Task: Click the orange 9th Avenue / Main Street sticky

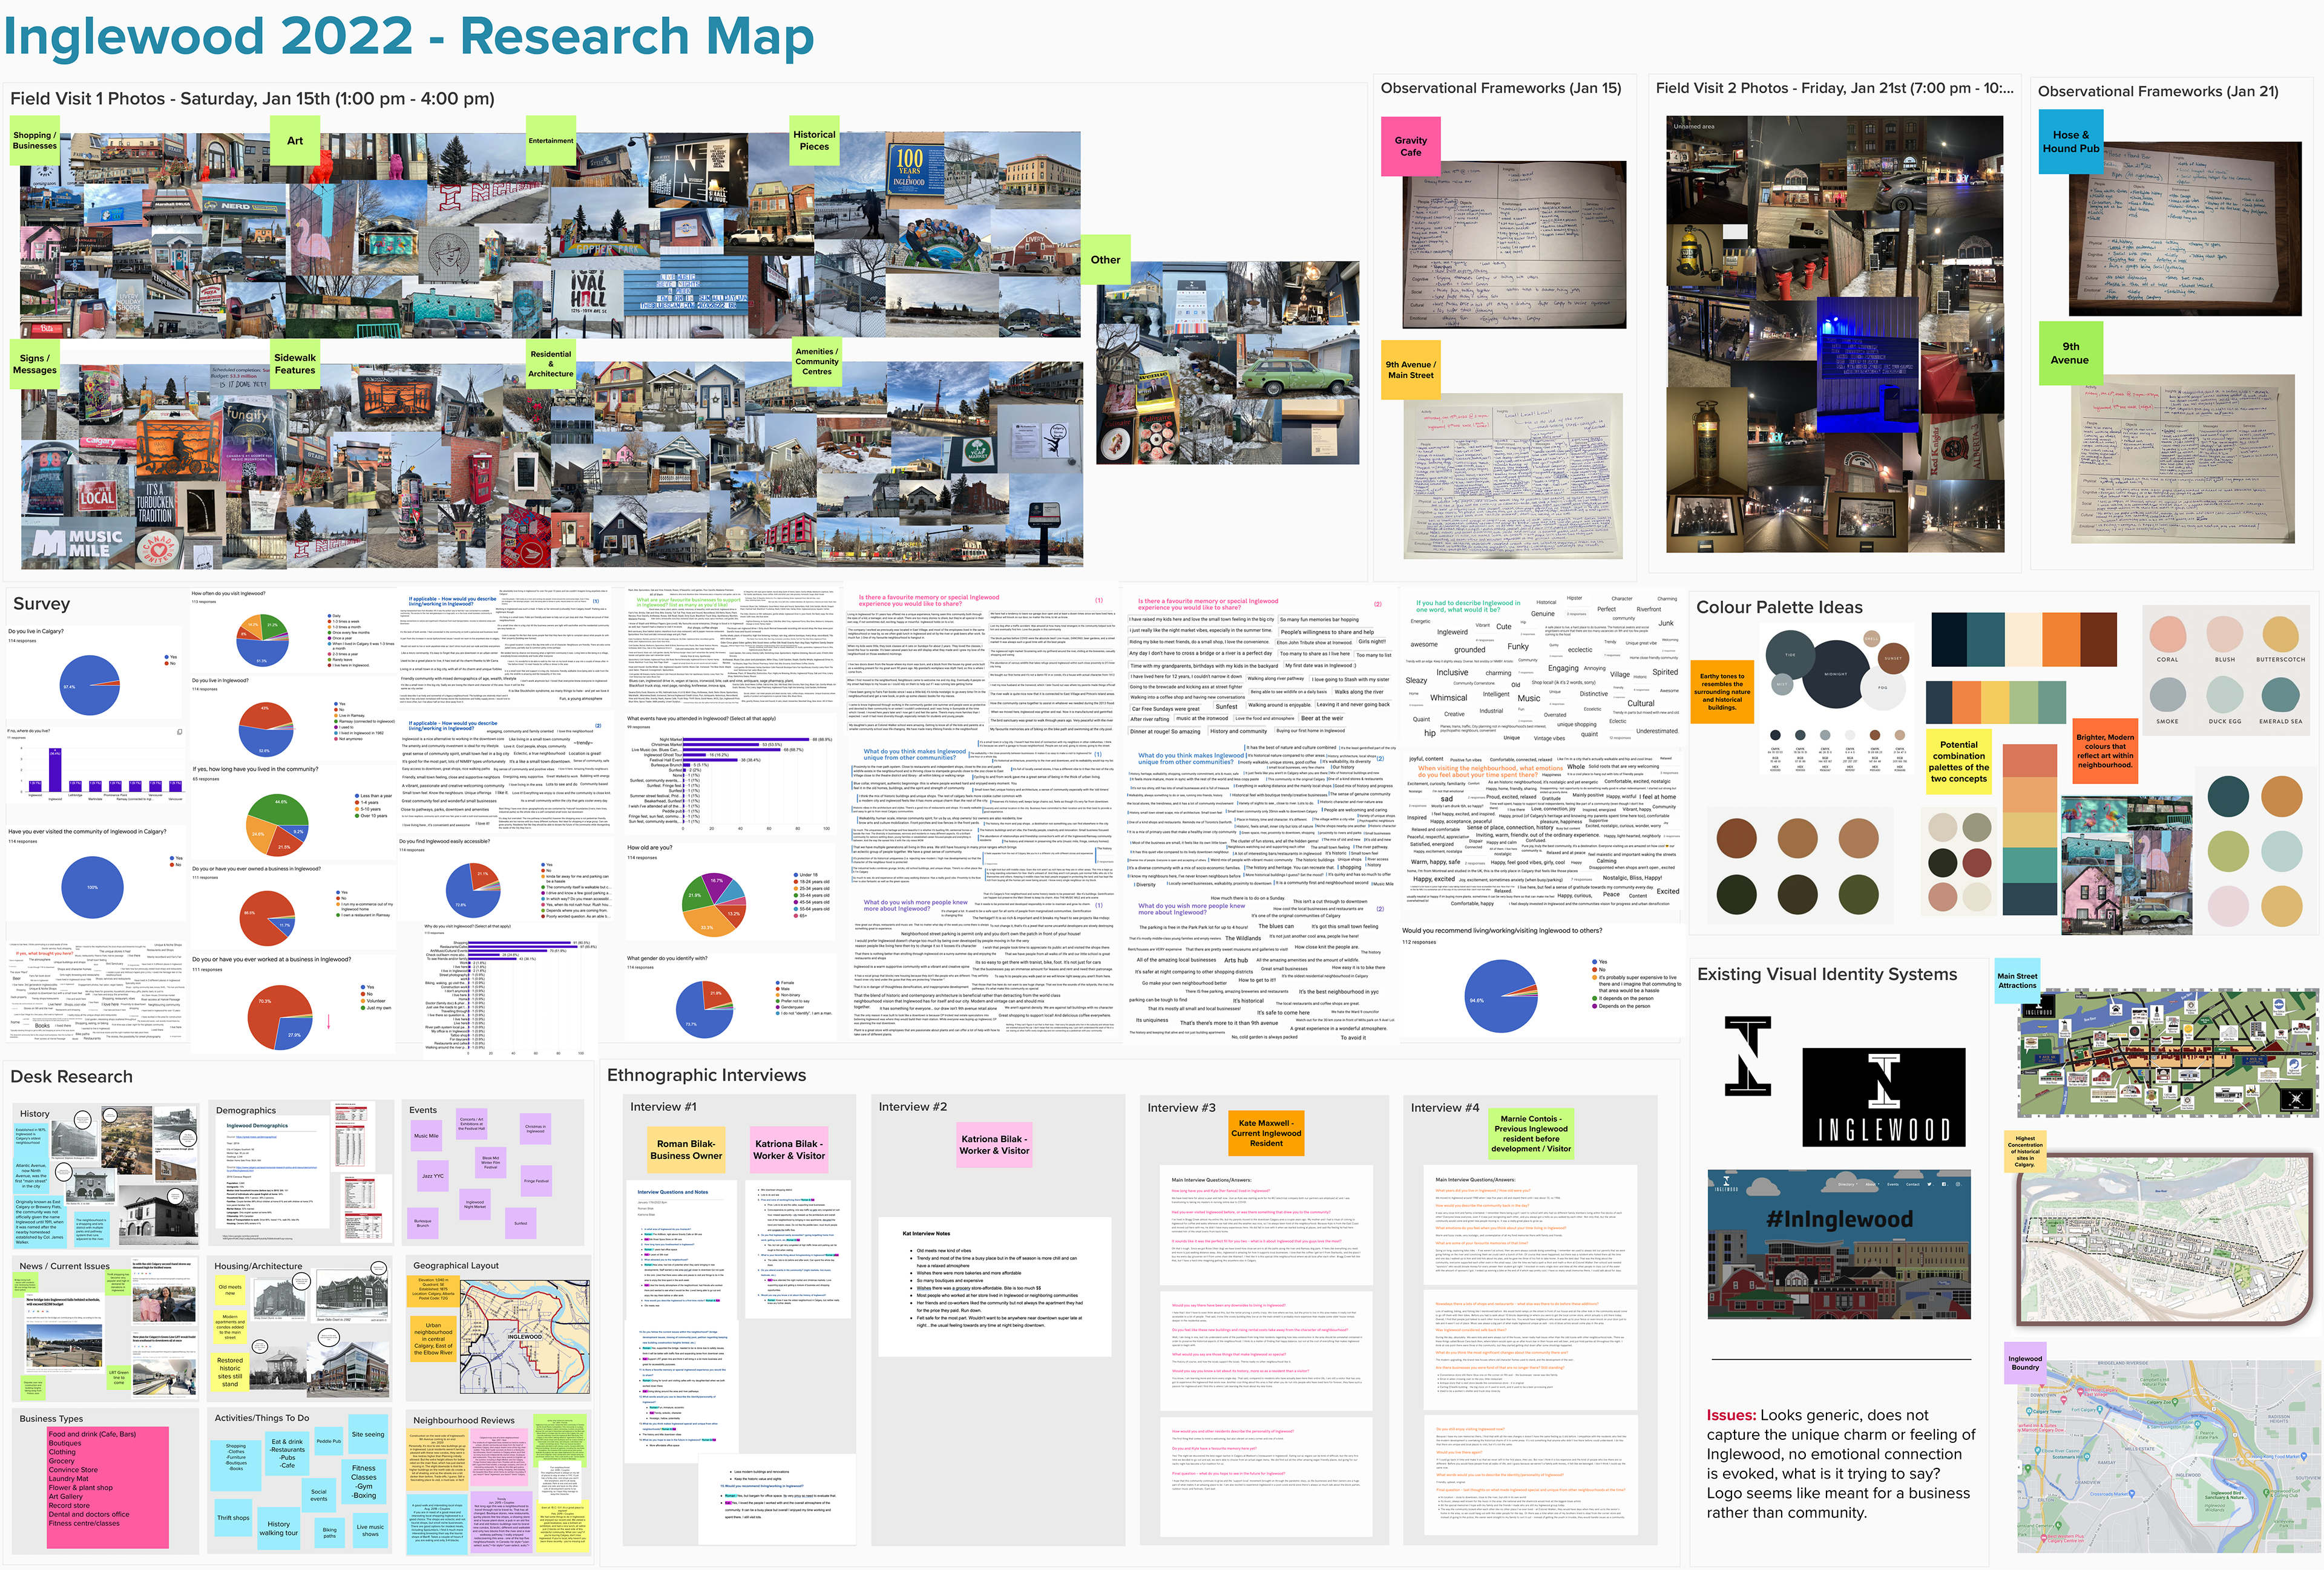Action: point(1410,370)
